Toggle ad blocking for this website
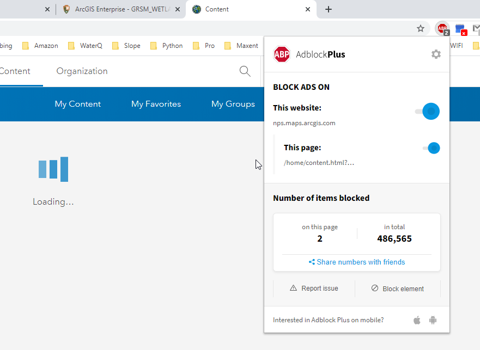The image size is (480, 350). click(428, 111)
